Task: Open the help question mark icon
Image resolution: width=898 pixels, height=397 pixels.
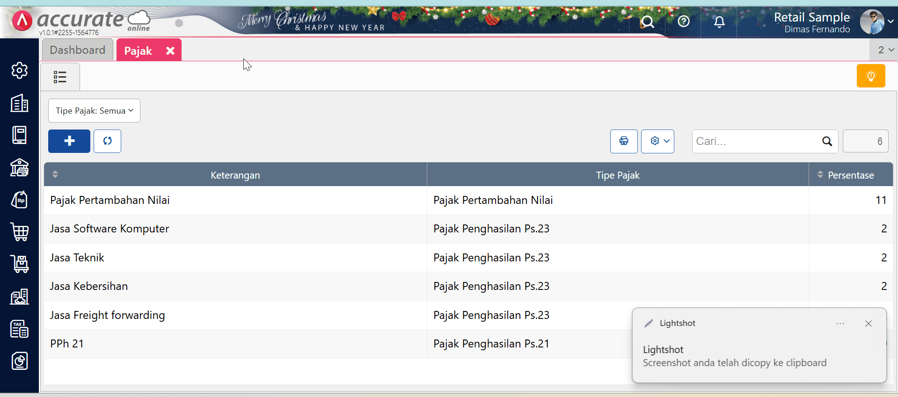Action: [x=684, y=21]
